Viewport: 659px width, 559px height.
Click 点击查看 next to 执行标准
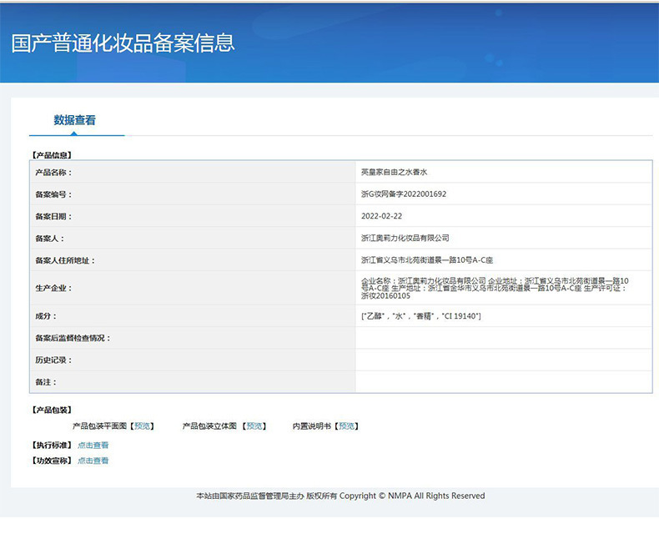coord(93,445)
